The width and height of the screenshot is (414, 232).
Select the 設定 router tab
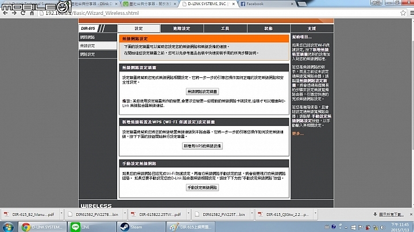pos(139,29)
